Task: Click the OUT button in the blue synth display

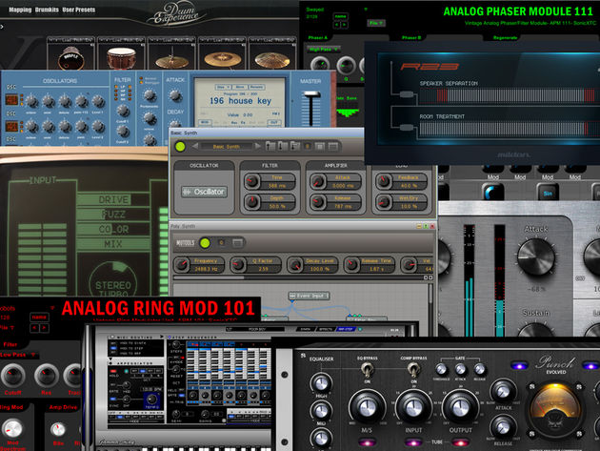Action: 274,122
